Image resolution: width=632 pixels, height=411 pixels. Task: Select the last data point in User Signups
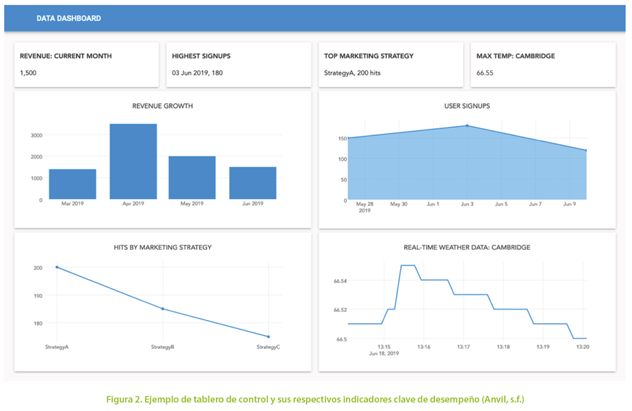click(x=586, y=150)
